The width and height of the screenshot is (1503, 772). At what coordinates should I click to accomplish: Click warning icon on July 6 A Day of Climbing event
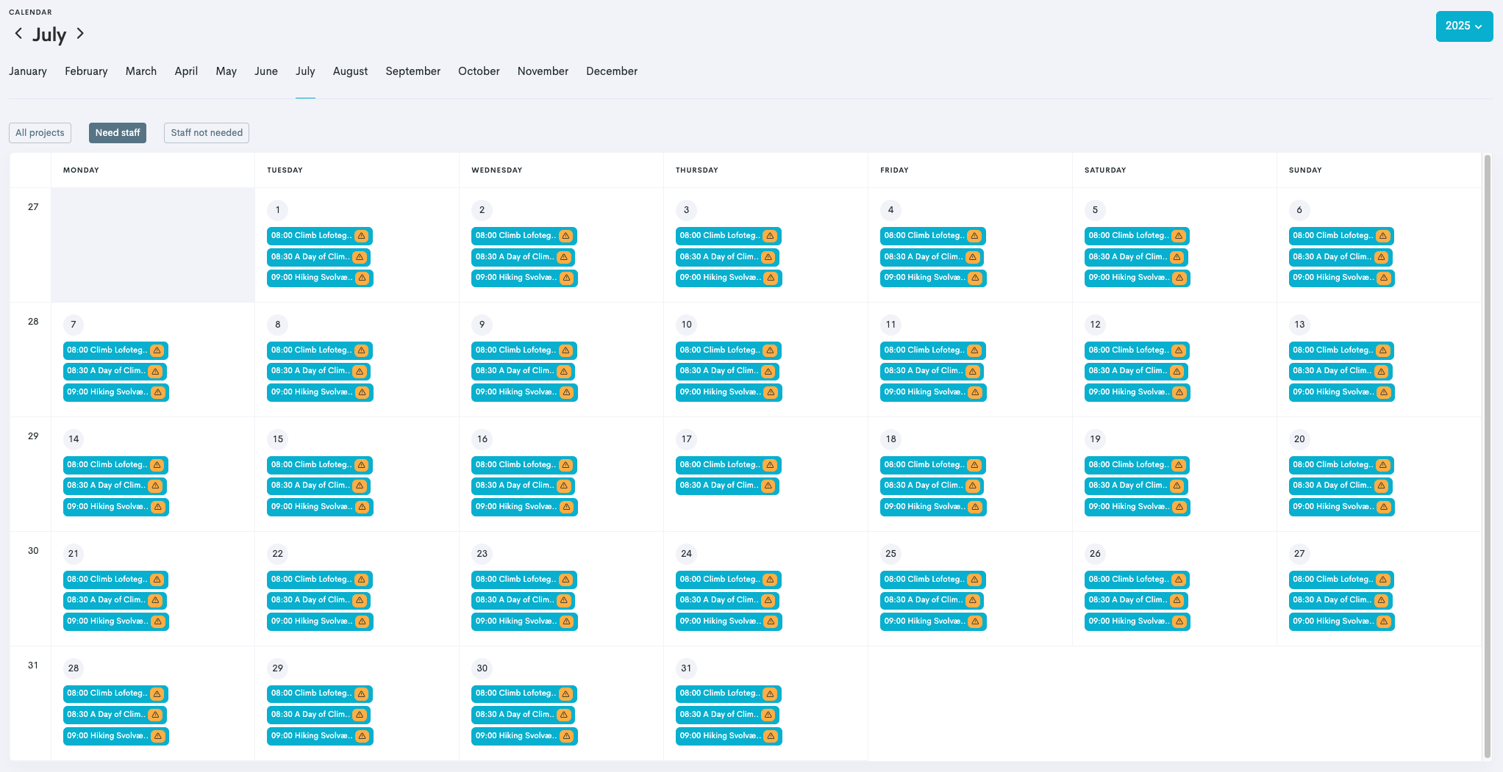[1381, 257]
